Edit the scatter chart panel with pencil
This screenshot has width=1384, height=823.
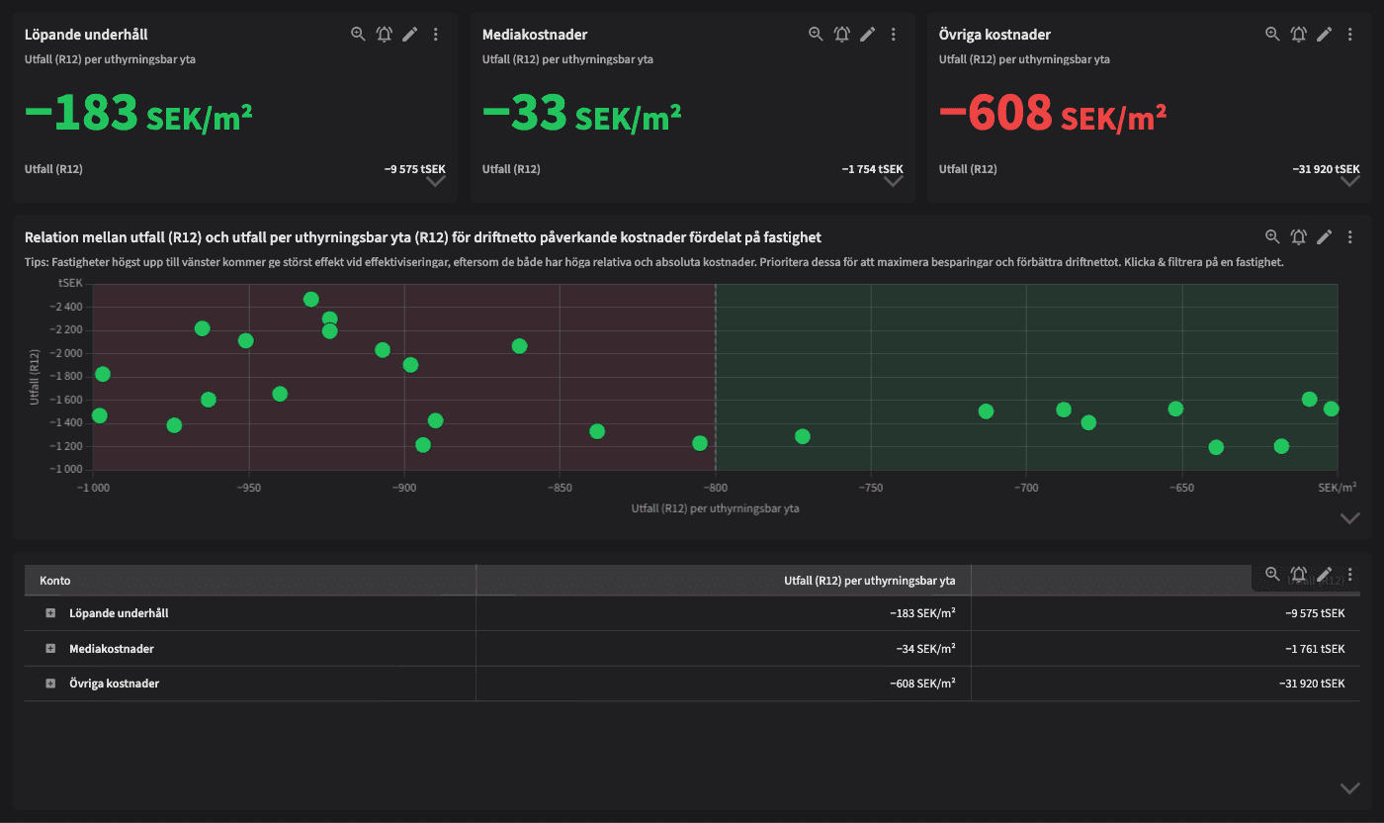coord(1325,236)
